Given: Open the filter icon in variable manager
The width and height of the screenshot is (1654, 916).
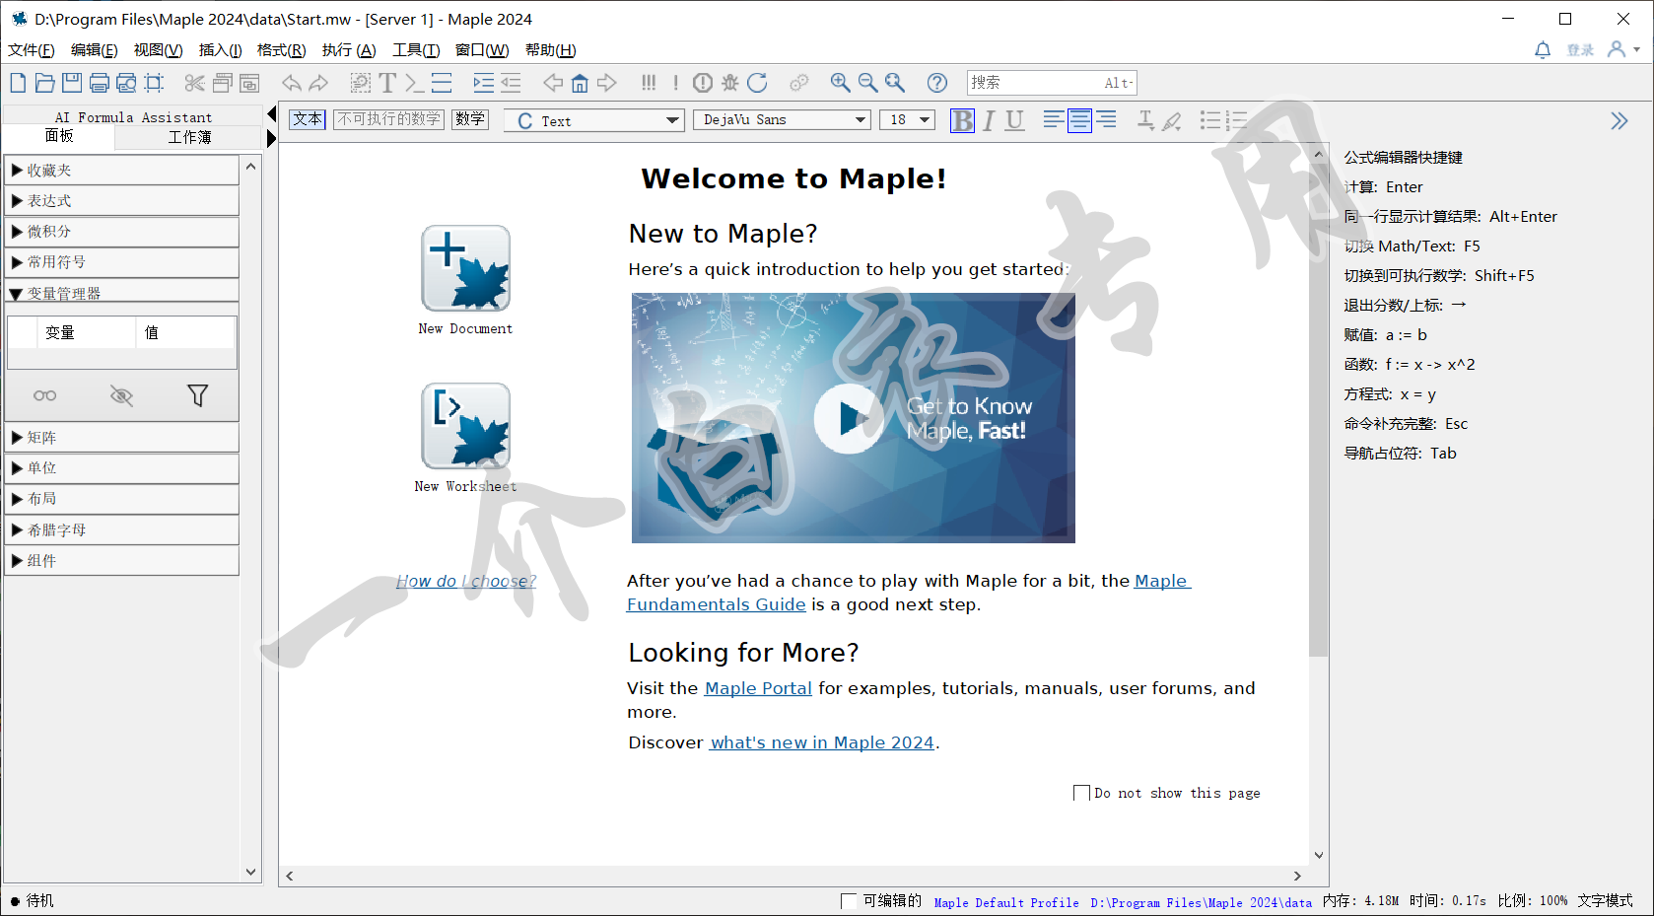Looking at the screenshot, I should coord(197,395).
